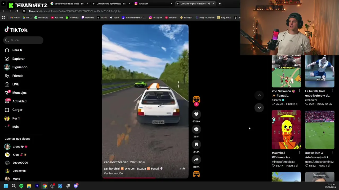Switch to the FranMetz (@franmetz) TikTok tab
Image resolution: width=339 pixels, height=190 pixels.
point(111,4)
